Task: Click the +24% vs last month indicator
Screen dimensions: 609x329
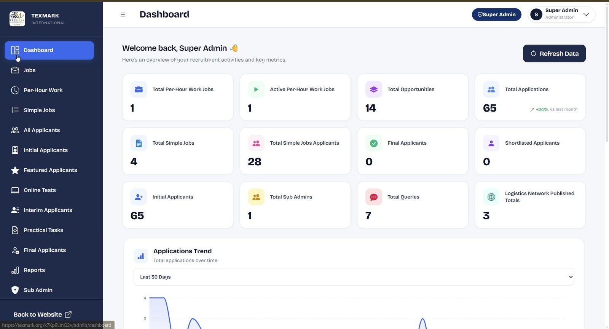Action: 554,109
